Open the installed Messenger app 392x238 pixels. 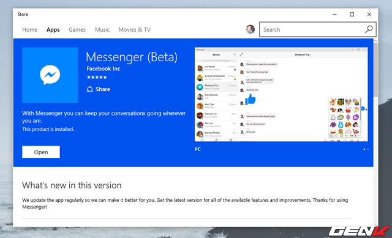(x=41, y=152)
